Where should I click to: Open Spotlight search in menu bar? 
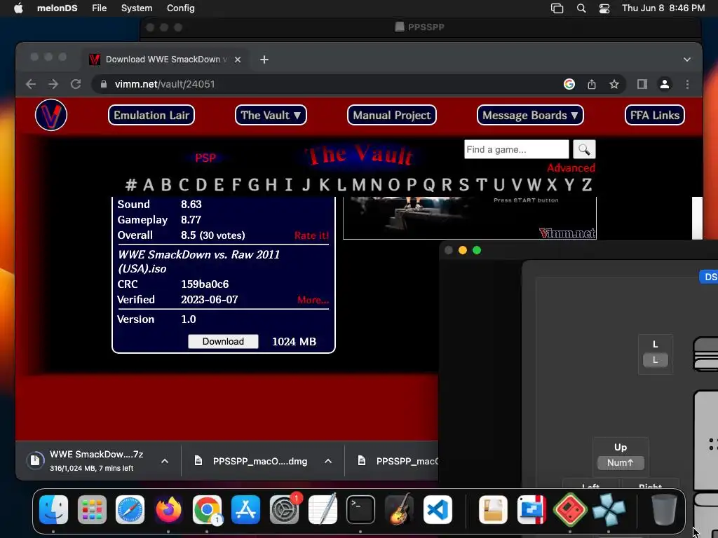click(x=581, y=8)
